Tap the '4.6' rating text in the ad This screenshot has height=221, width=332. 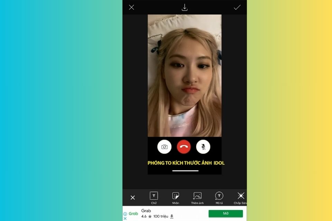pos(144,217)
